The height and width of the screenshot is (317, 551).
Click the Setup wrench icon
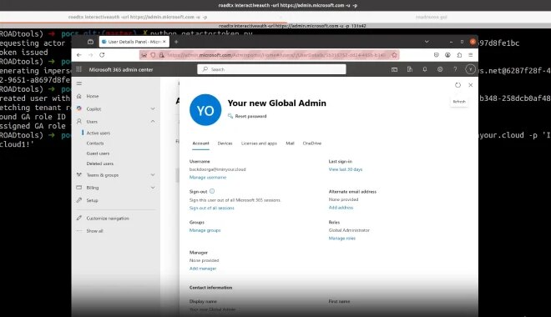tap(79, 200)
